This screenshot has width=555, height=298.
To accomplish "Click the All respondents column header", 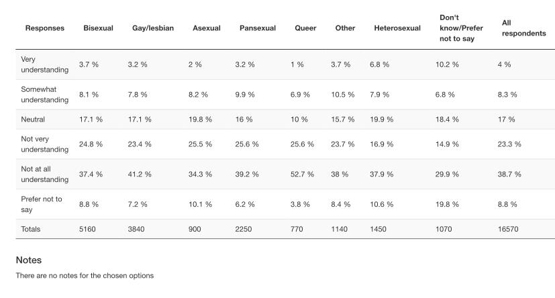I will click(523, 28).
